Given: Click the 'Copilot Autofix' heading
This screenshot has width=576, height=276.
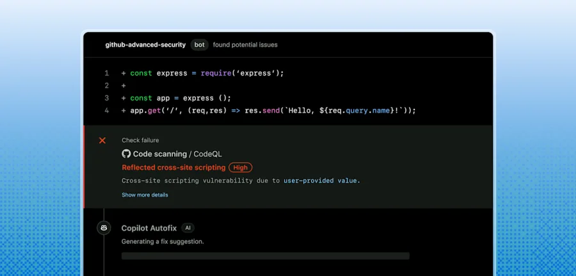Looking at the screenshot, I should 149,228.
